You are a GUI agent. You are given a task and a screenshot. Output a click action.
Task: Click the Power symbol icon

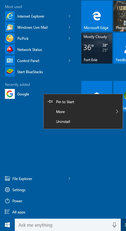click(x=7, y=201)
